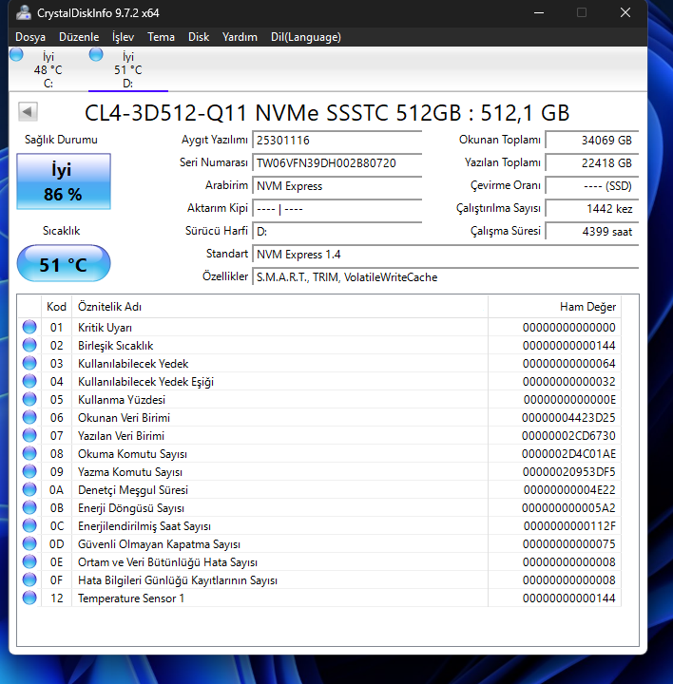Click the Aktarım Kipi field
The height and width of the screenshot is (684, 673).
point(336,209)
